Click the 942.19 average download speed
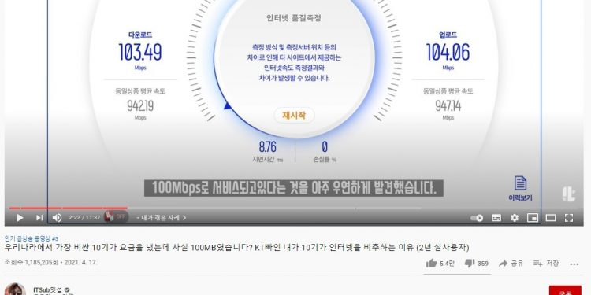The height and width of the screenshot is (295, 591). [x=140, y=106]
